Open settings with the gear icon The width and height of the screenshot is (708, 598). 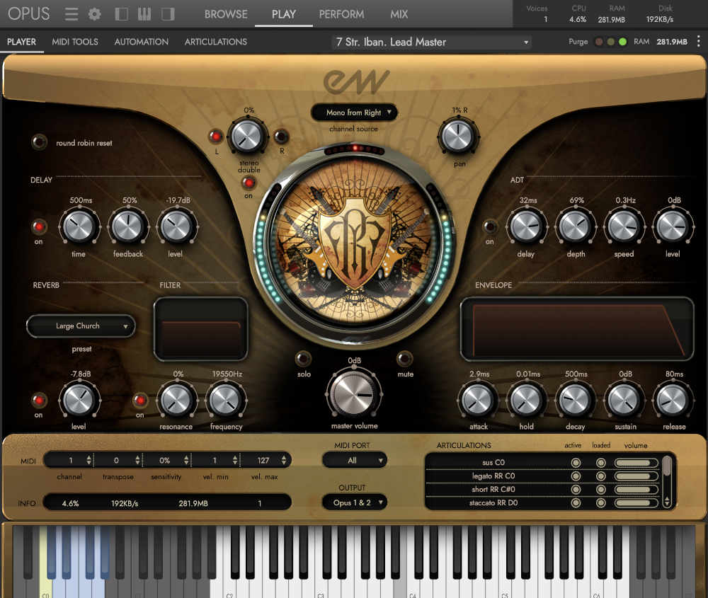[94, 14]
